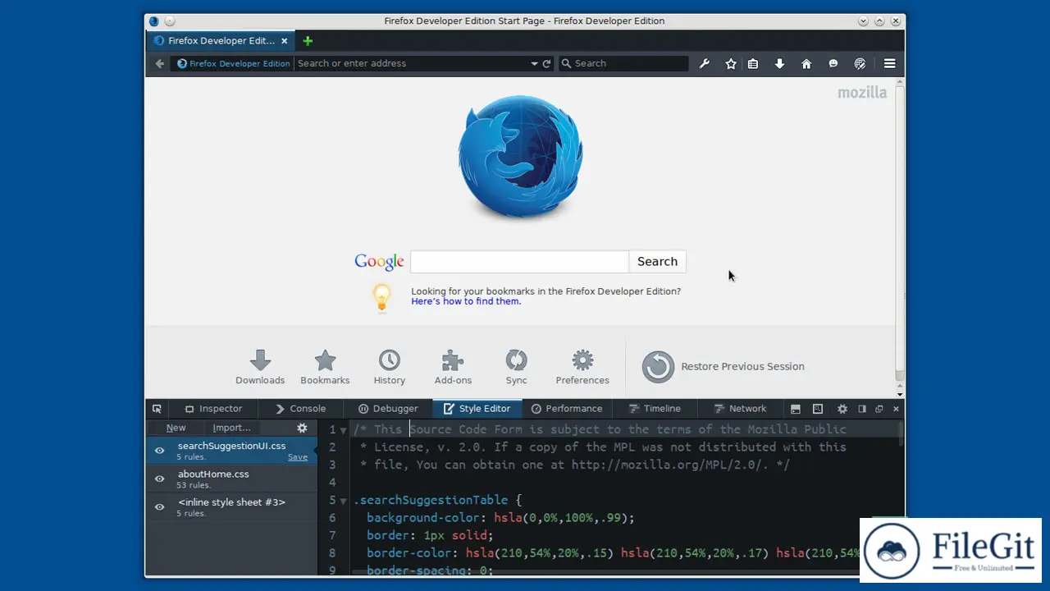Open devtools Toolbox Options gear
1050x591 pixels.
pyautogui.click(x=842, y=408)
